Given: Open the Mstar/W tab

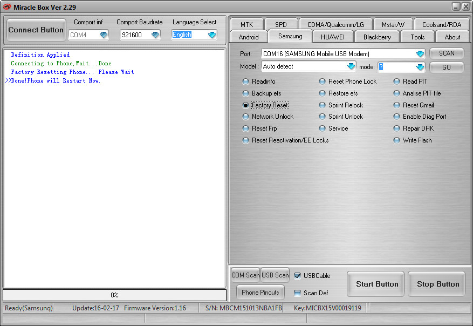Looking at the screenshot, I should 393,24.
